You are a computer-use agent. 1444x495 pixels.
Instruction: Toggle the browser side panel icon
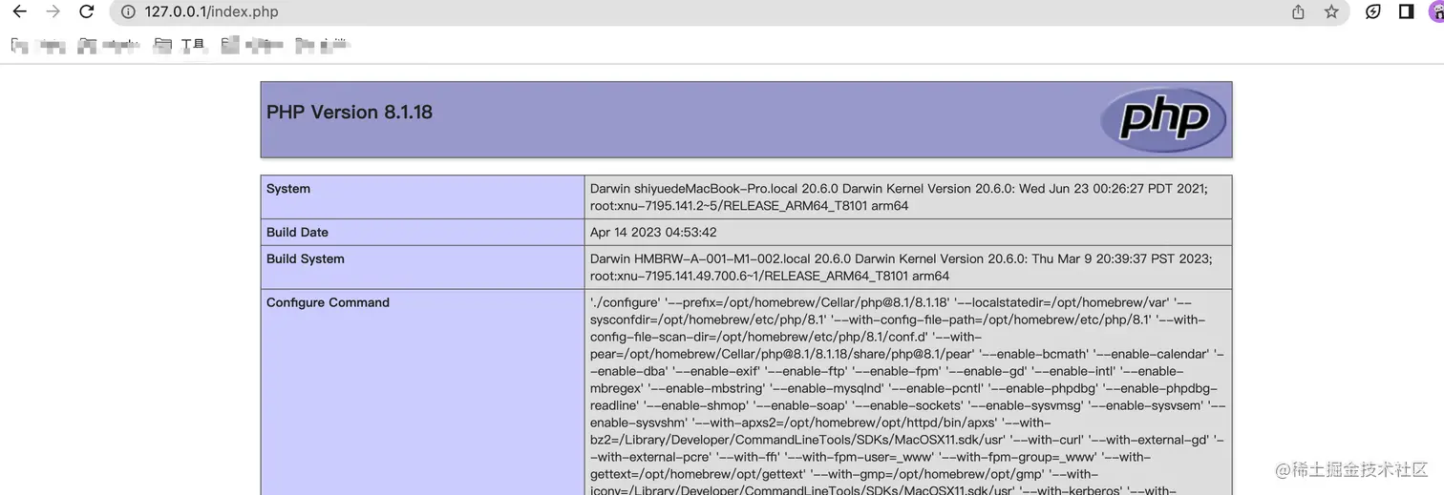pyautogui.click(x=1406, y=11)
